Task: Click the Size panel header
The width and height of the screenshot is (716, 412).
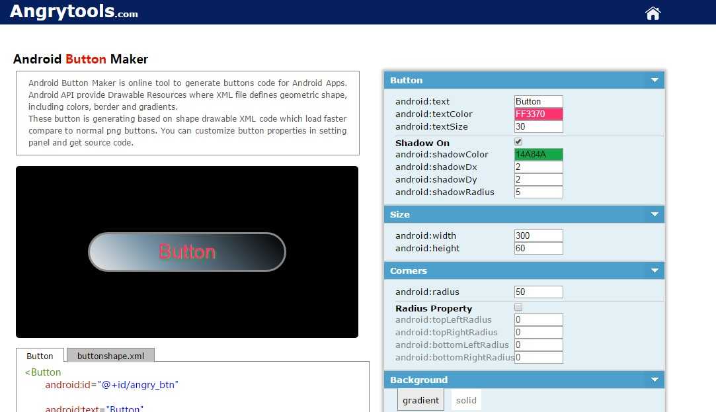Action: click(524, 214)
